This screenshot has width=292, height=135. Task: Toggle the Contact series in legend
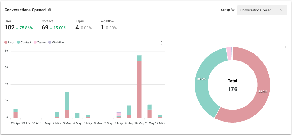24,43
